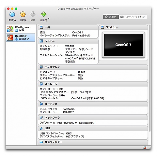The width and height of the screenshot is (157, 156).
Task: Click the CentOS 7 preview thumbnail
Action: tap(123, 45)
